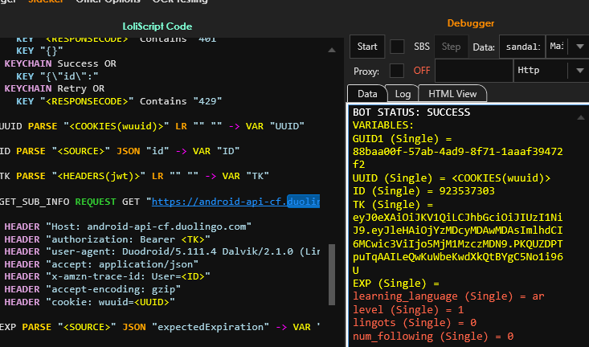
Task: Switch to the HTML View tab
Action: (x=452, y=94)
